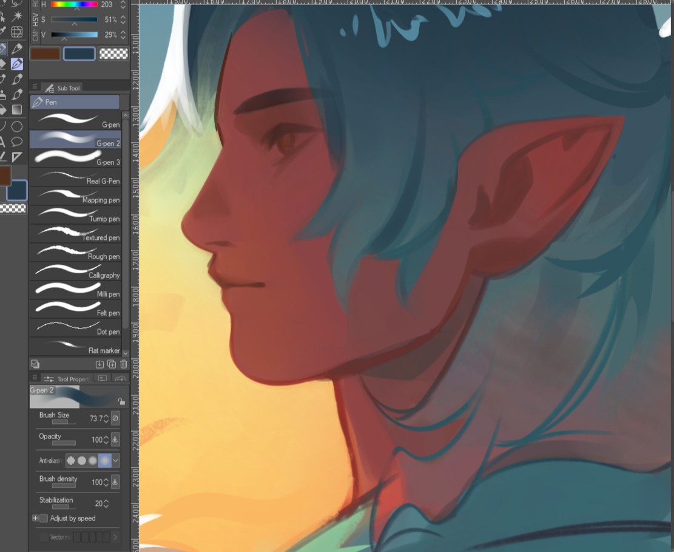Delete the sub tool with trash icon
The height and width of the screenshot is (552, 674).
(124, 364)
